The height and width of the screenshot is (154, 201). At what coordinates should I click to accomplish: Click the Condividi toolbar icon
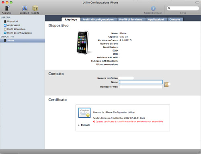[25, 8]
